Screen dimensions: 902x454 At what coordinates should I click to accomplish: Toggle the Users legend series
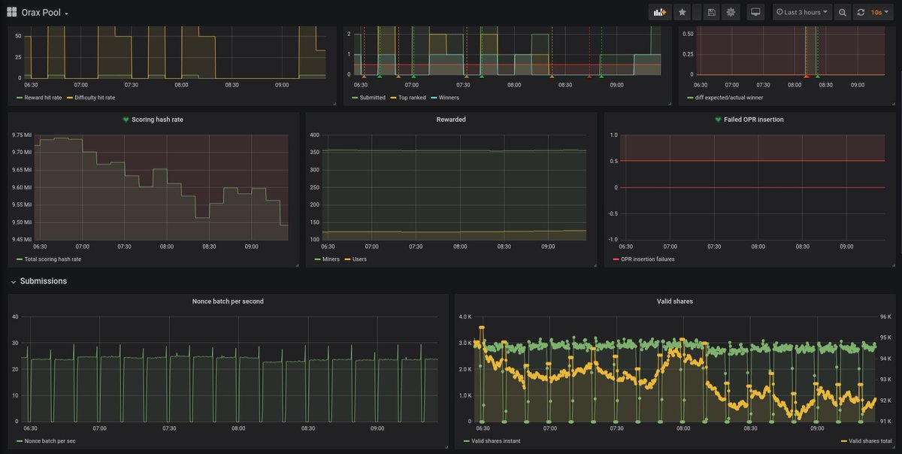point(359,259)
